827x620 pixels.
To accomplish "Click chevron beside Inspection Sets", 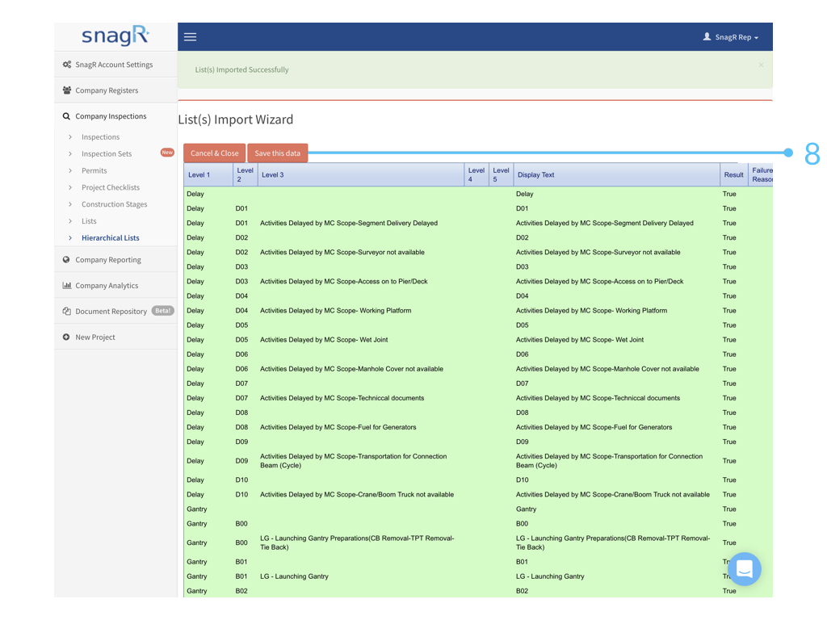I will click(70, 154).
